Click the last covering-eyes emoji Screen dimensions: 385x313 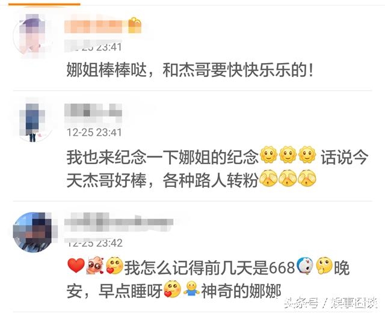pos(307,178)
